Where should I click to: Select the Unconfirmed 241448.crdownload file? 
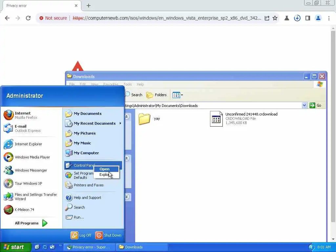[x=244, y=118]
